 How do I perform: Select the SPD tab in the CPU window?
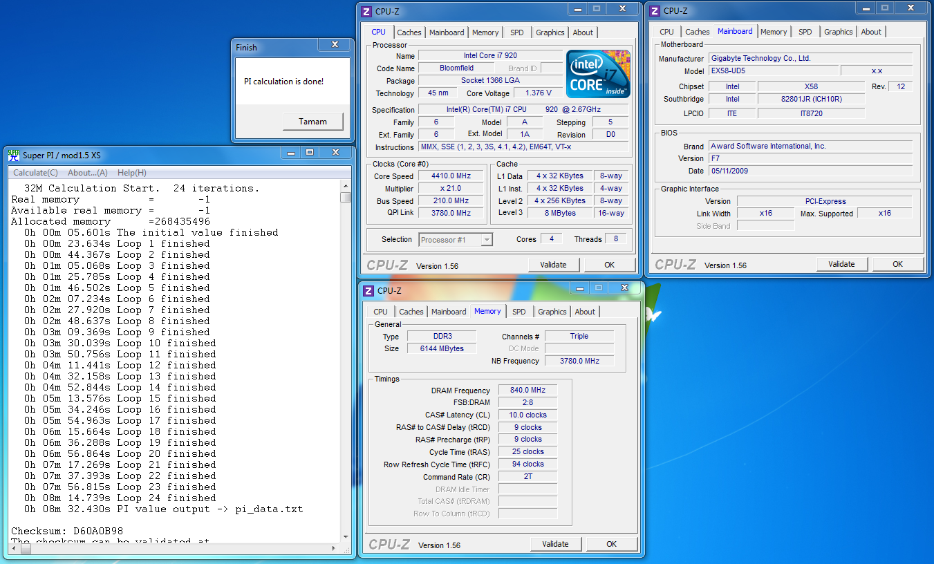pos(517,32)
